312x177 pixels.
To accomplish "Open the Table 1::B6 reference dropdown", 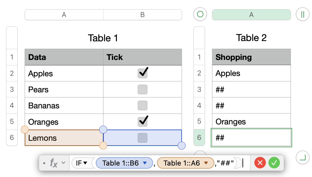I will [x=145, y=163].
